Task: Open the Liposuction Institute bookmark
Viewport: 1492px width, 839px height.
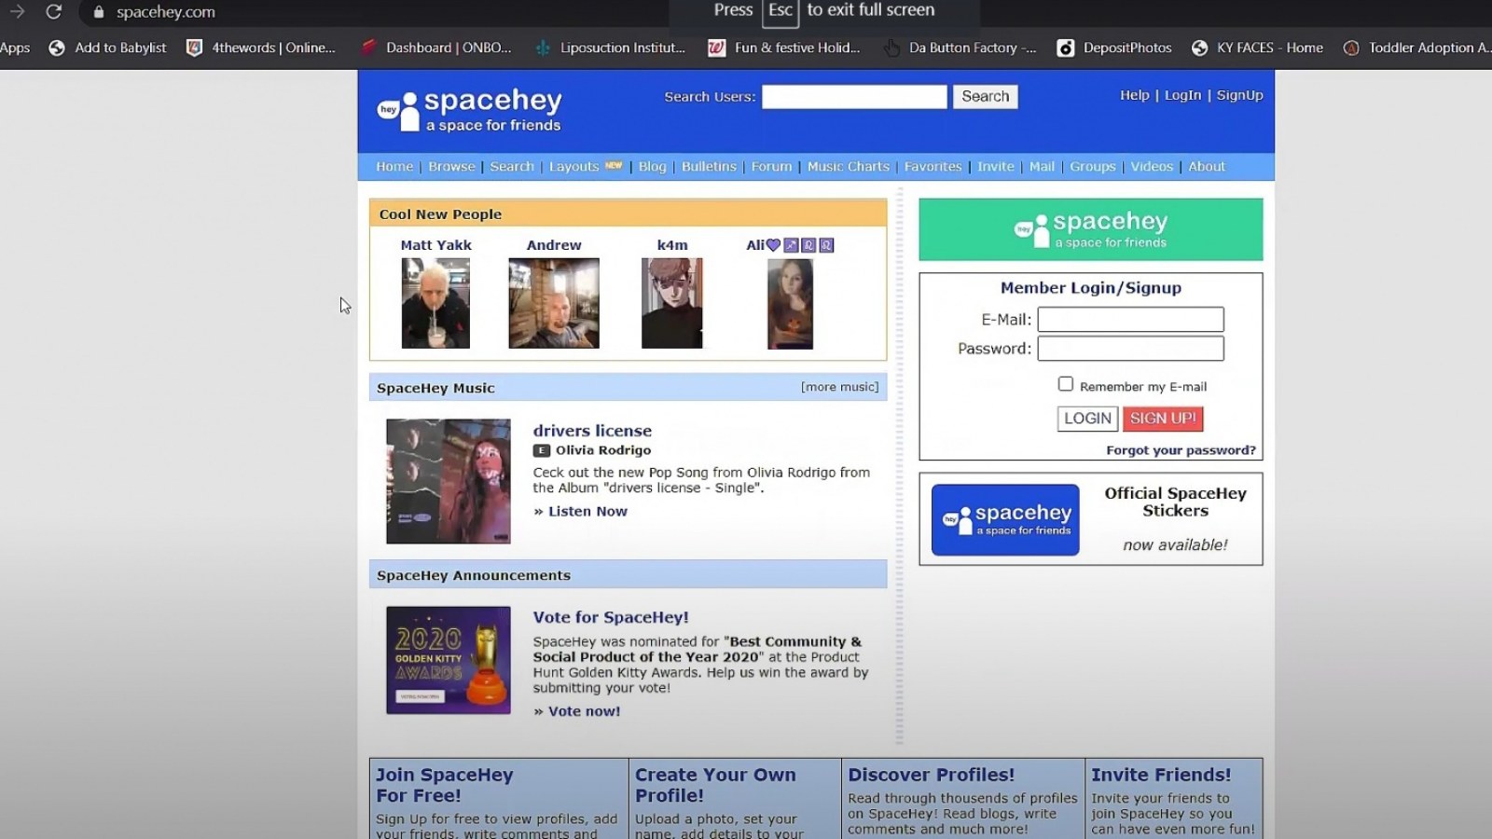Action: pos(610,48)
